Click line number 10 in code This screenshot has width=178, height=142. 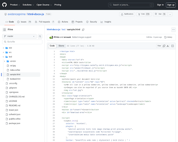[54, 77]
